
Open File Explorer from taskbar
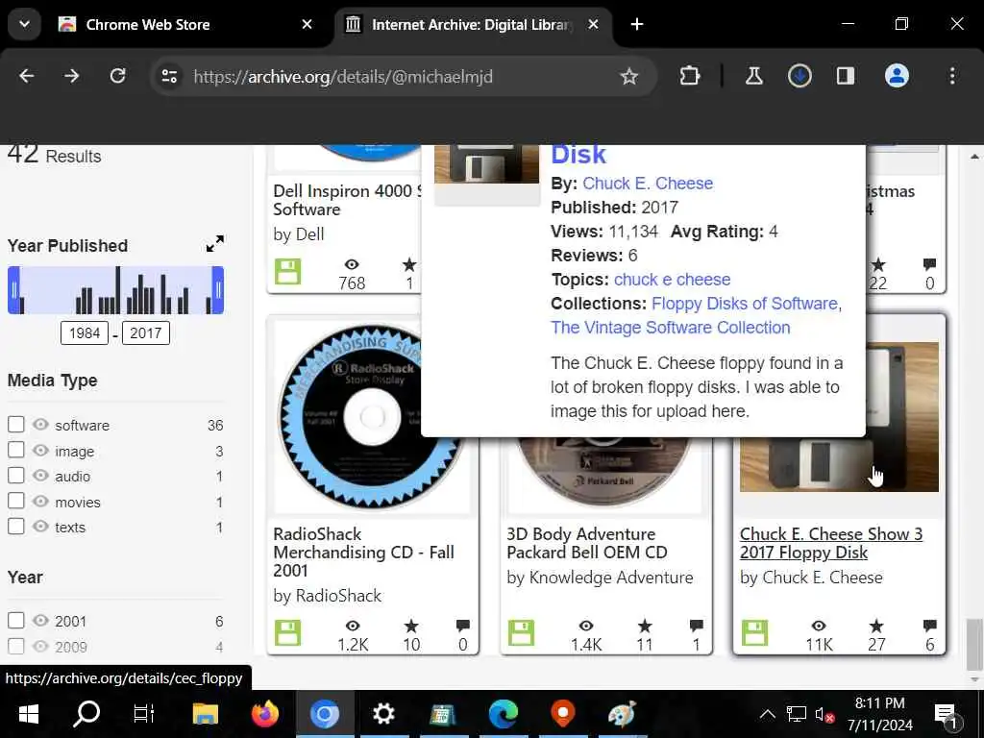pos(206,714)
